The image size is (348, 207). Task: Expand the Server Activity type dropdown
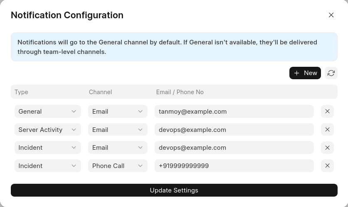pos(47,129)
